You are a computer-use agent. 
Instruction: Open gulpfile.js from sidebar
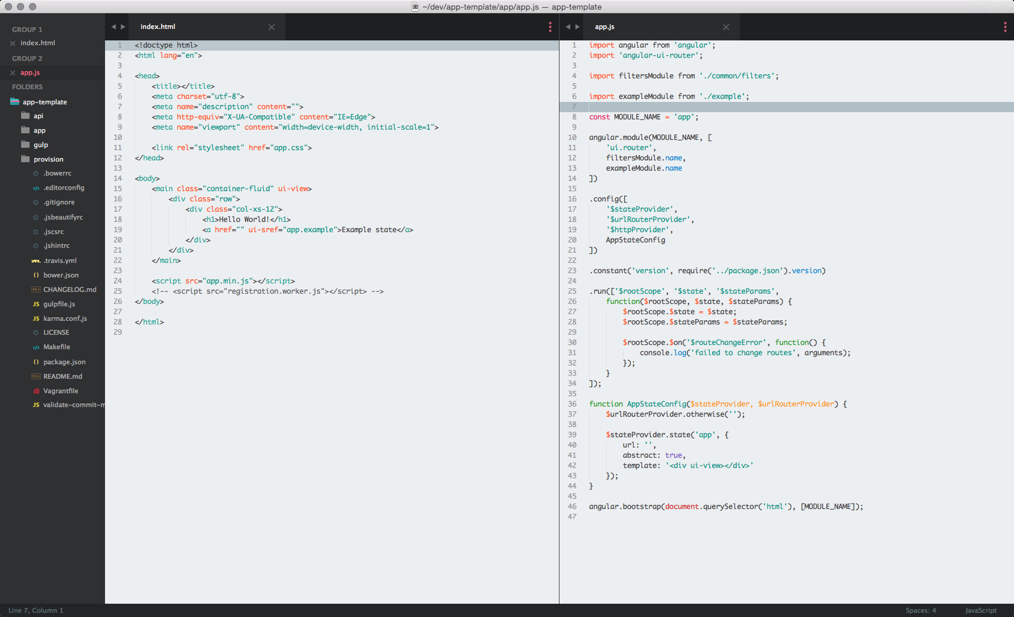click(x=59, y=304)
